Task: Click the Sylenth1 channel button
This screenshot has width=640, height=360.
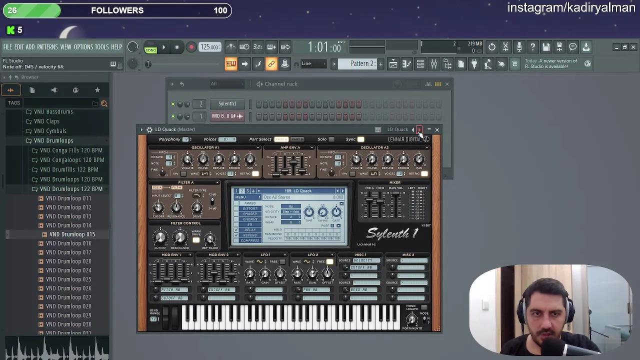Action: pyautogui.click(x=227, y=103)
